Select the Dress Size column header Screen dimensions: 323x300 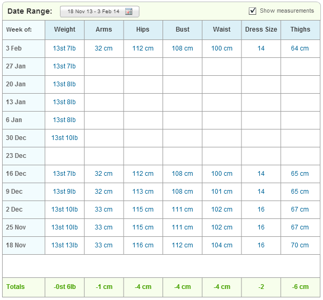261,29
